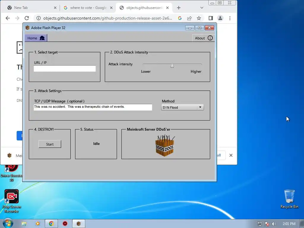The height and width of the screenshot is (228, 304).
Task: Switch to the where to vote Google tab
Action: click(x=88, y=8)
